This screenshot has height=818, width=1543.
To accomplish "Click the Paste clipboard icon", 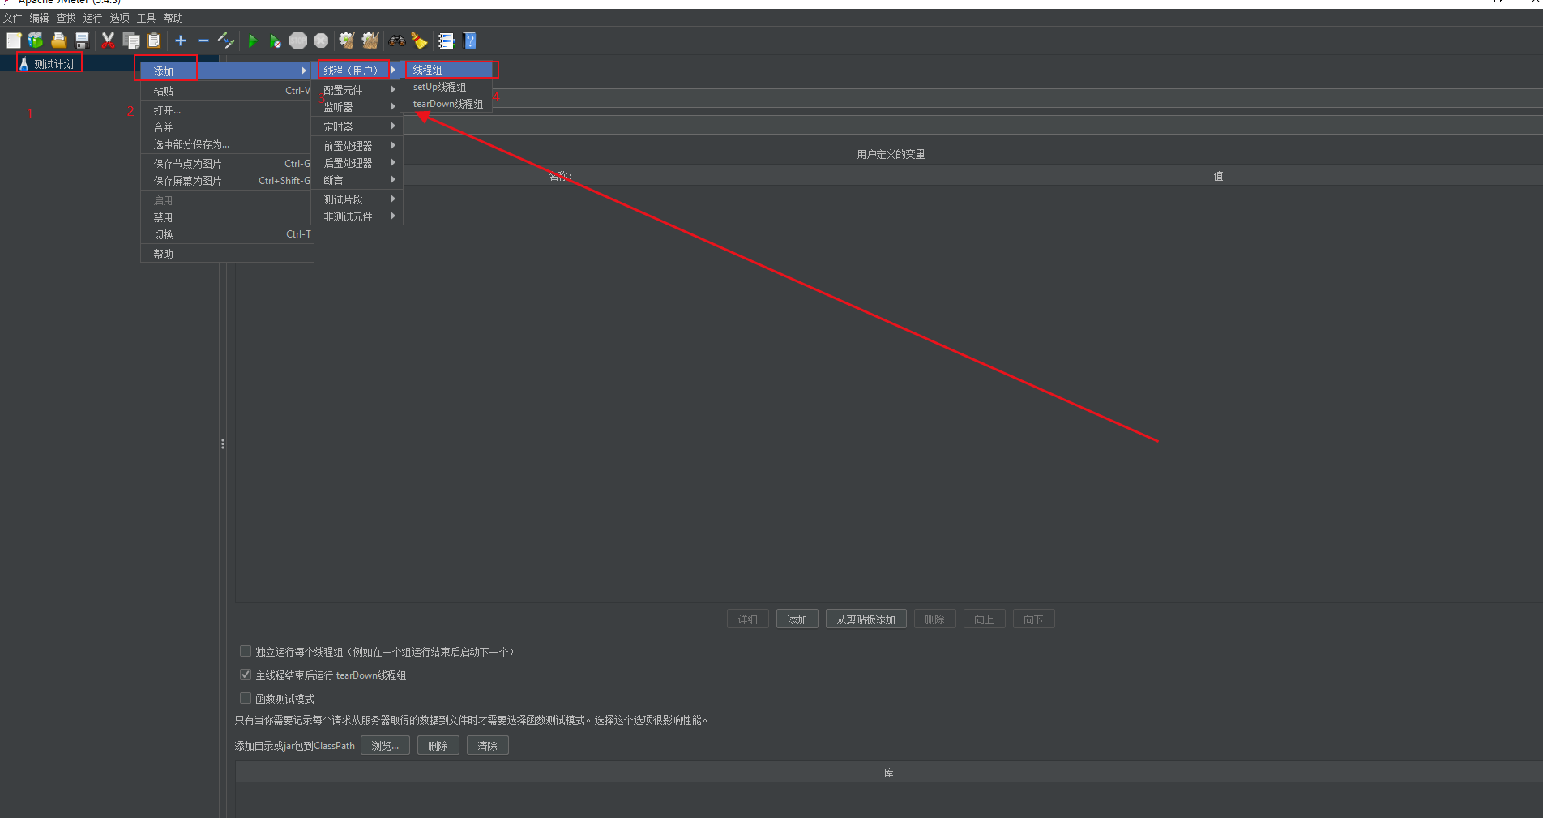I will coord(154,41).
